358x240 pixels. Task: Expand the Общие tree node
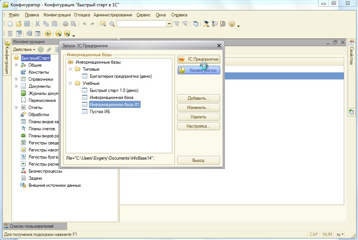tap(16, 65)
